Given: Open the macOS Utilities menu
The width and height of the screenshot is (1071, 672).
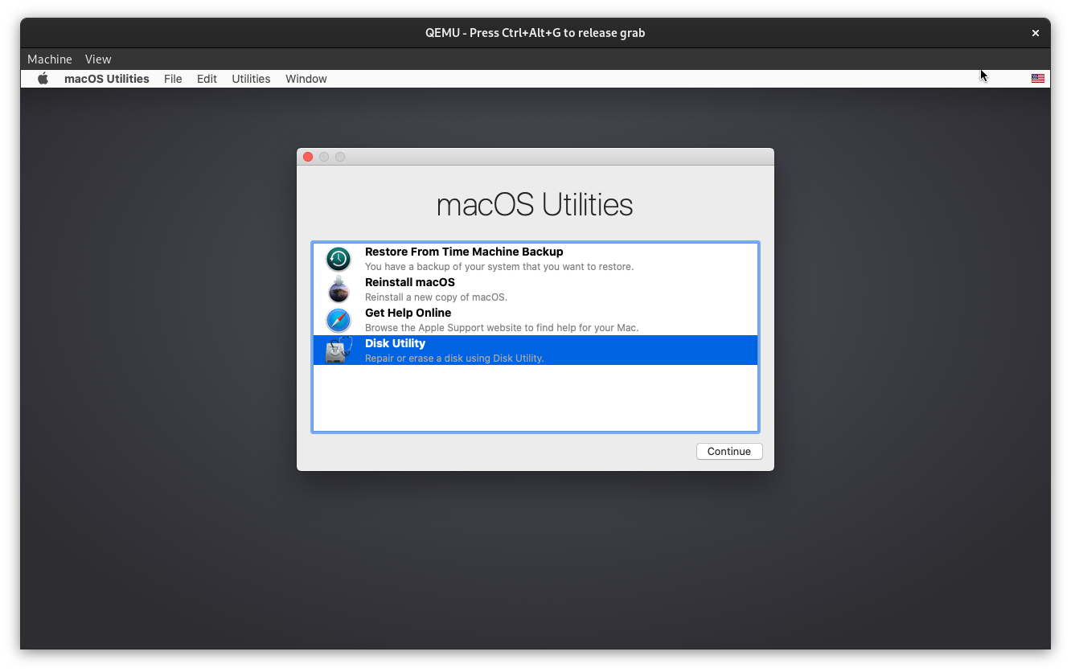Looking at the screenshot, I should point(106,78).
